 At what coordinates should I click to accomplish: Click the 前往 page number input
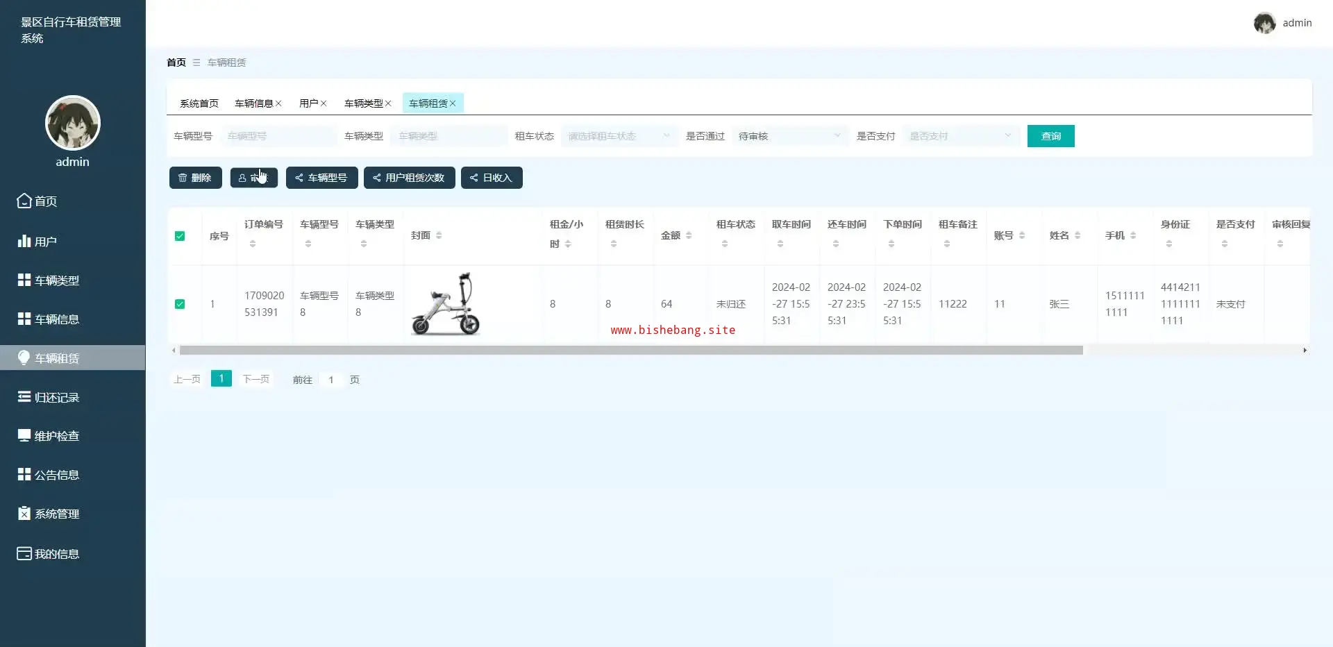[331, 380]
